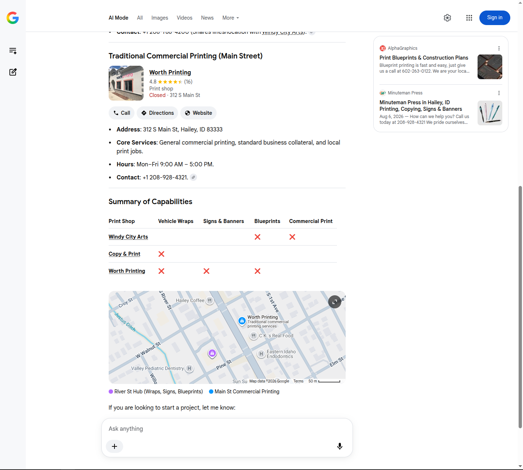Click C.K.'s Real Food map marker
This screenshot has height=470, width=523.
pyautogui.click(x=254, y=336)
